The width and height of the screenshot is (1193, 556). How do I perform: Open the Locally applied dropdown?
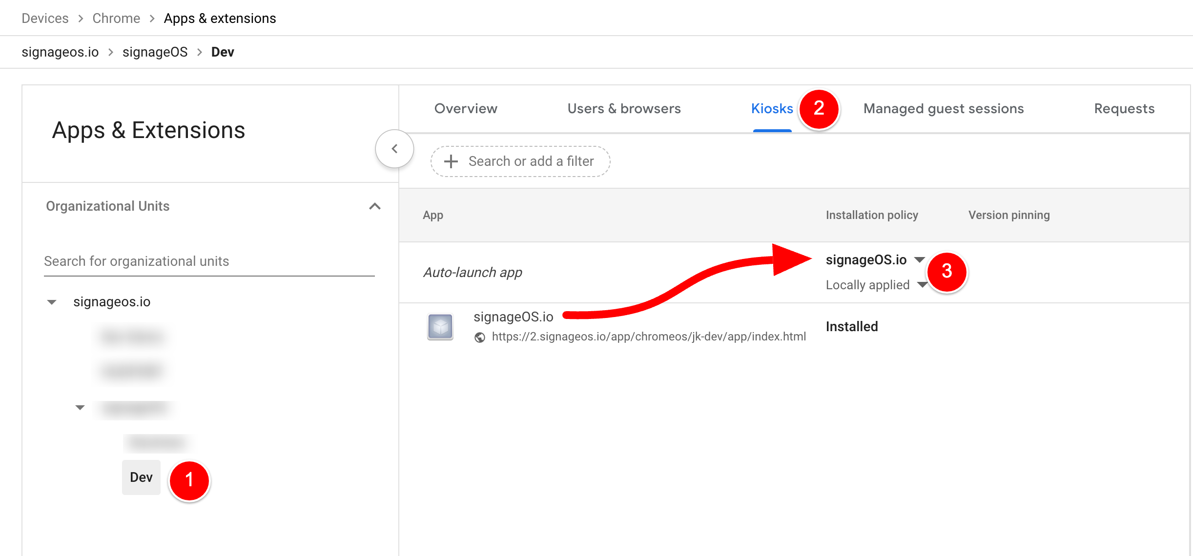[x=921, y=285]
